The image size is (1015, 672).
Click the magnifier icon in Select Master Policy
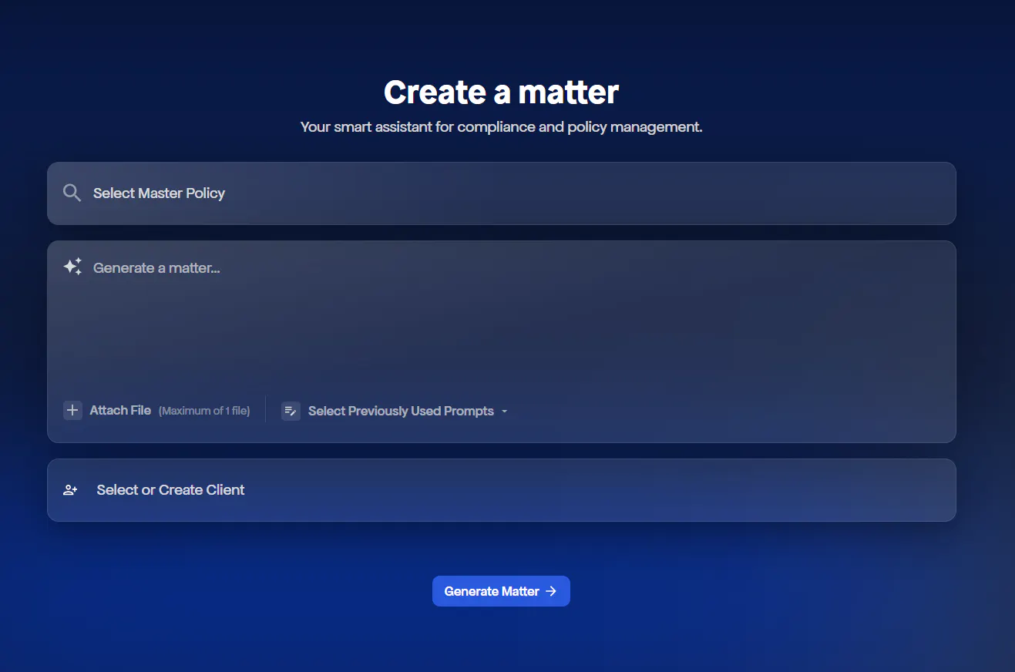pos(72,193)
